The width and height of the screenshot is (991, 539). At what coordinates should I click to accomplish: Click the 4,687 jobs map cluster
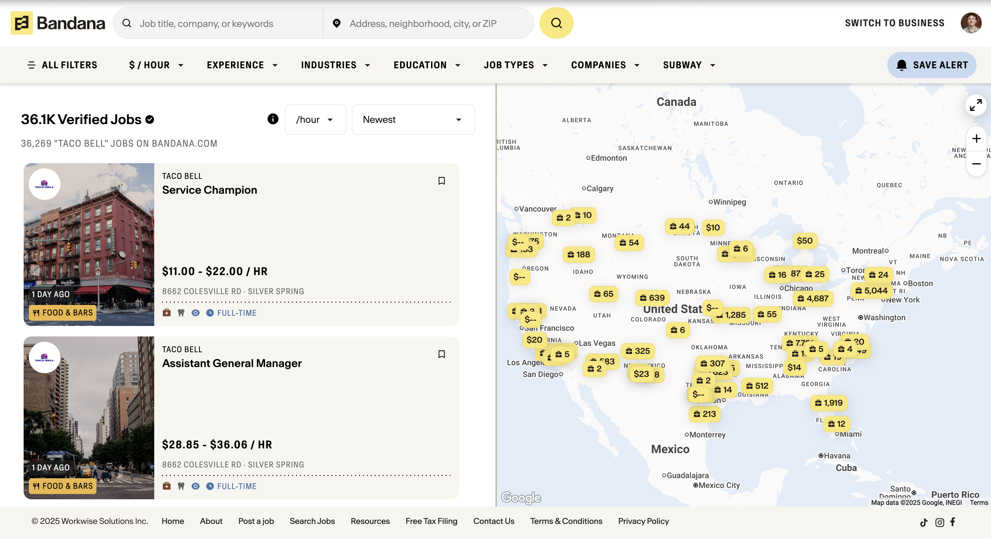coord(813,298)
